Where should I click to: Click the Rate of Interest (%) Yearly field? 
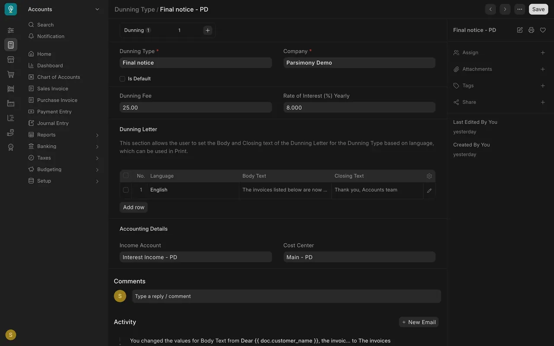pyautogui.click(x=359, y=107)
